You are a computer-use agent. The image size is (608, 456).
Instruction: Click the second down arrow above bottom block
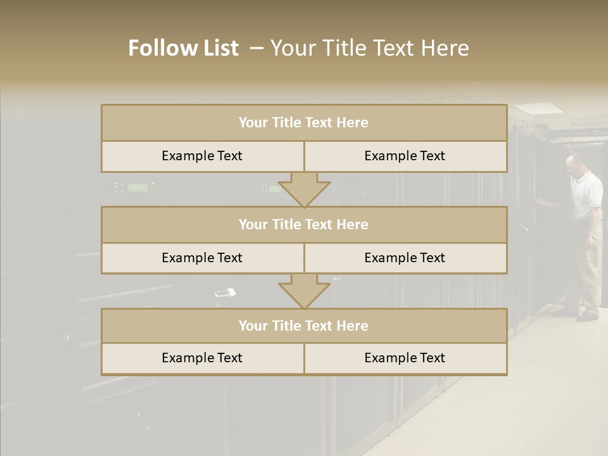pos(304,291)
